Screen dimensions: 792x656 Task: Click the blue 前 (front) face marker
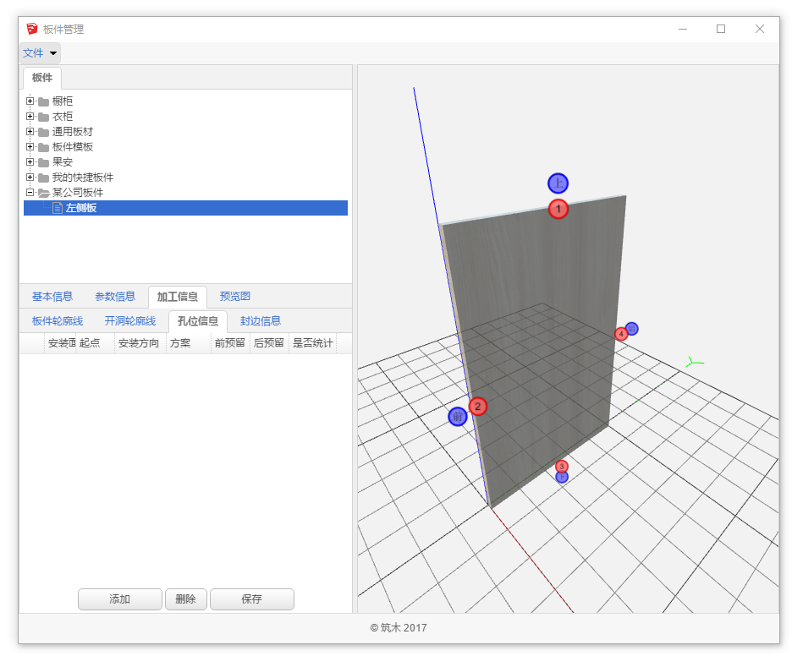(x=458, y=417)
